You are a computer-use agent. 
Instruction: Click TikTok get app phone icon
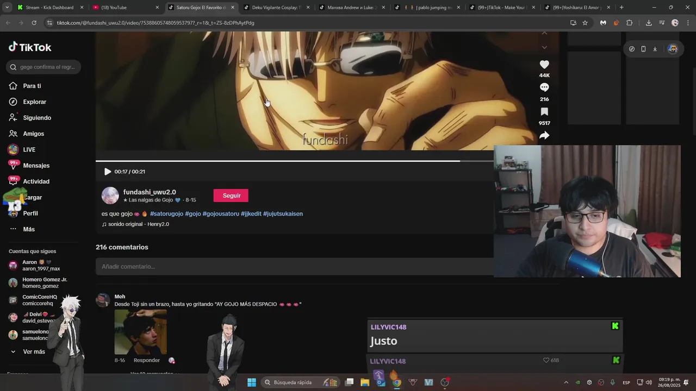[643, 49]
